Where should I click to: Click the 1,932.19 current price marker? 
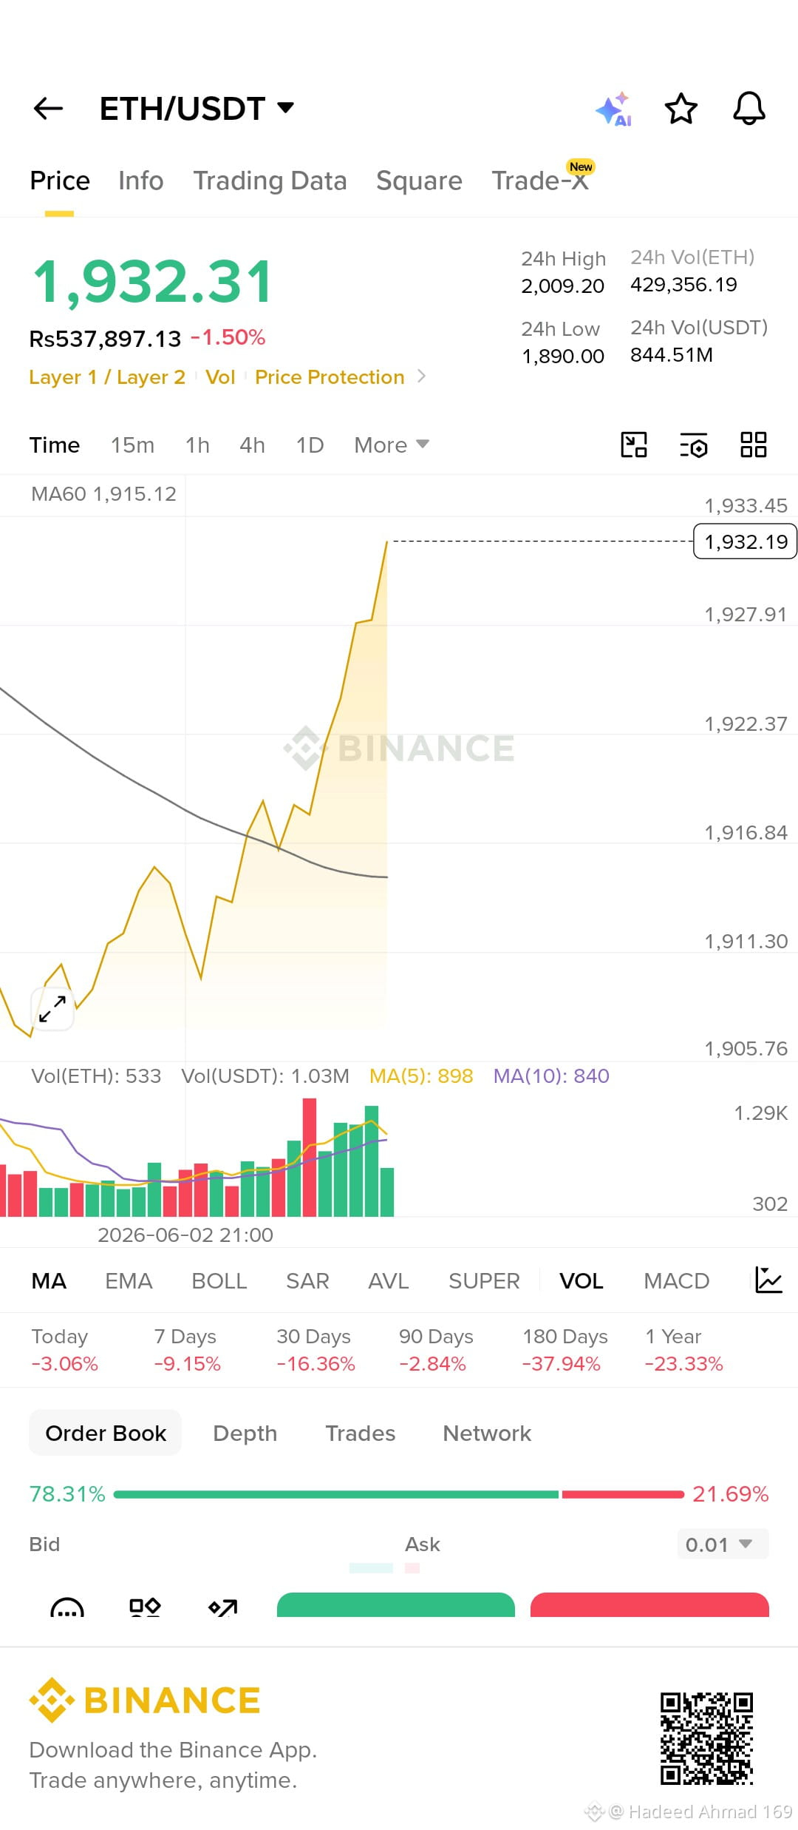pyautogui.click(x=745, y=542)
